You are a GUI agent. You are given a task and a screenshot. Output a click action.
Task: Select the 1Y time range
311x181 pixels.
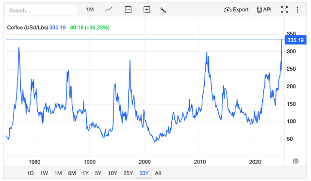(x=85, y=173)
